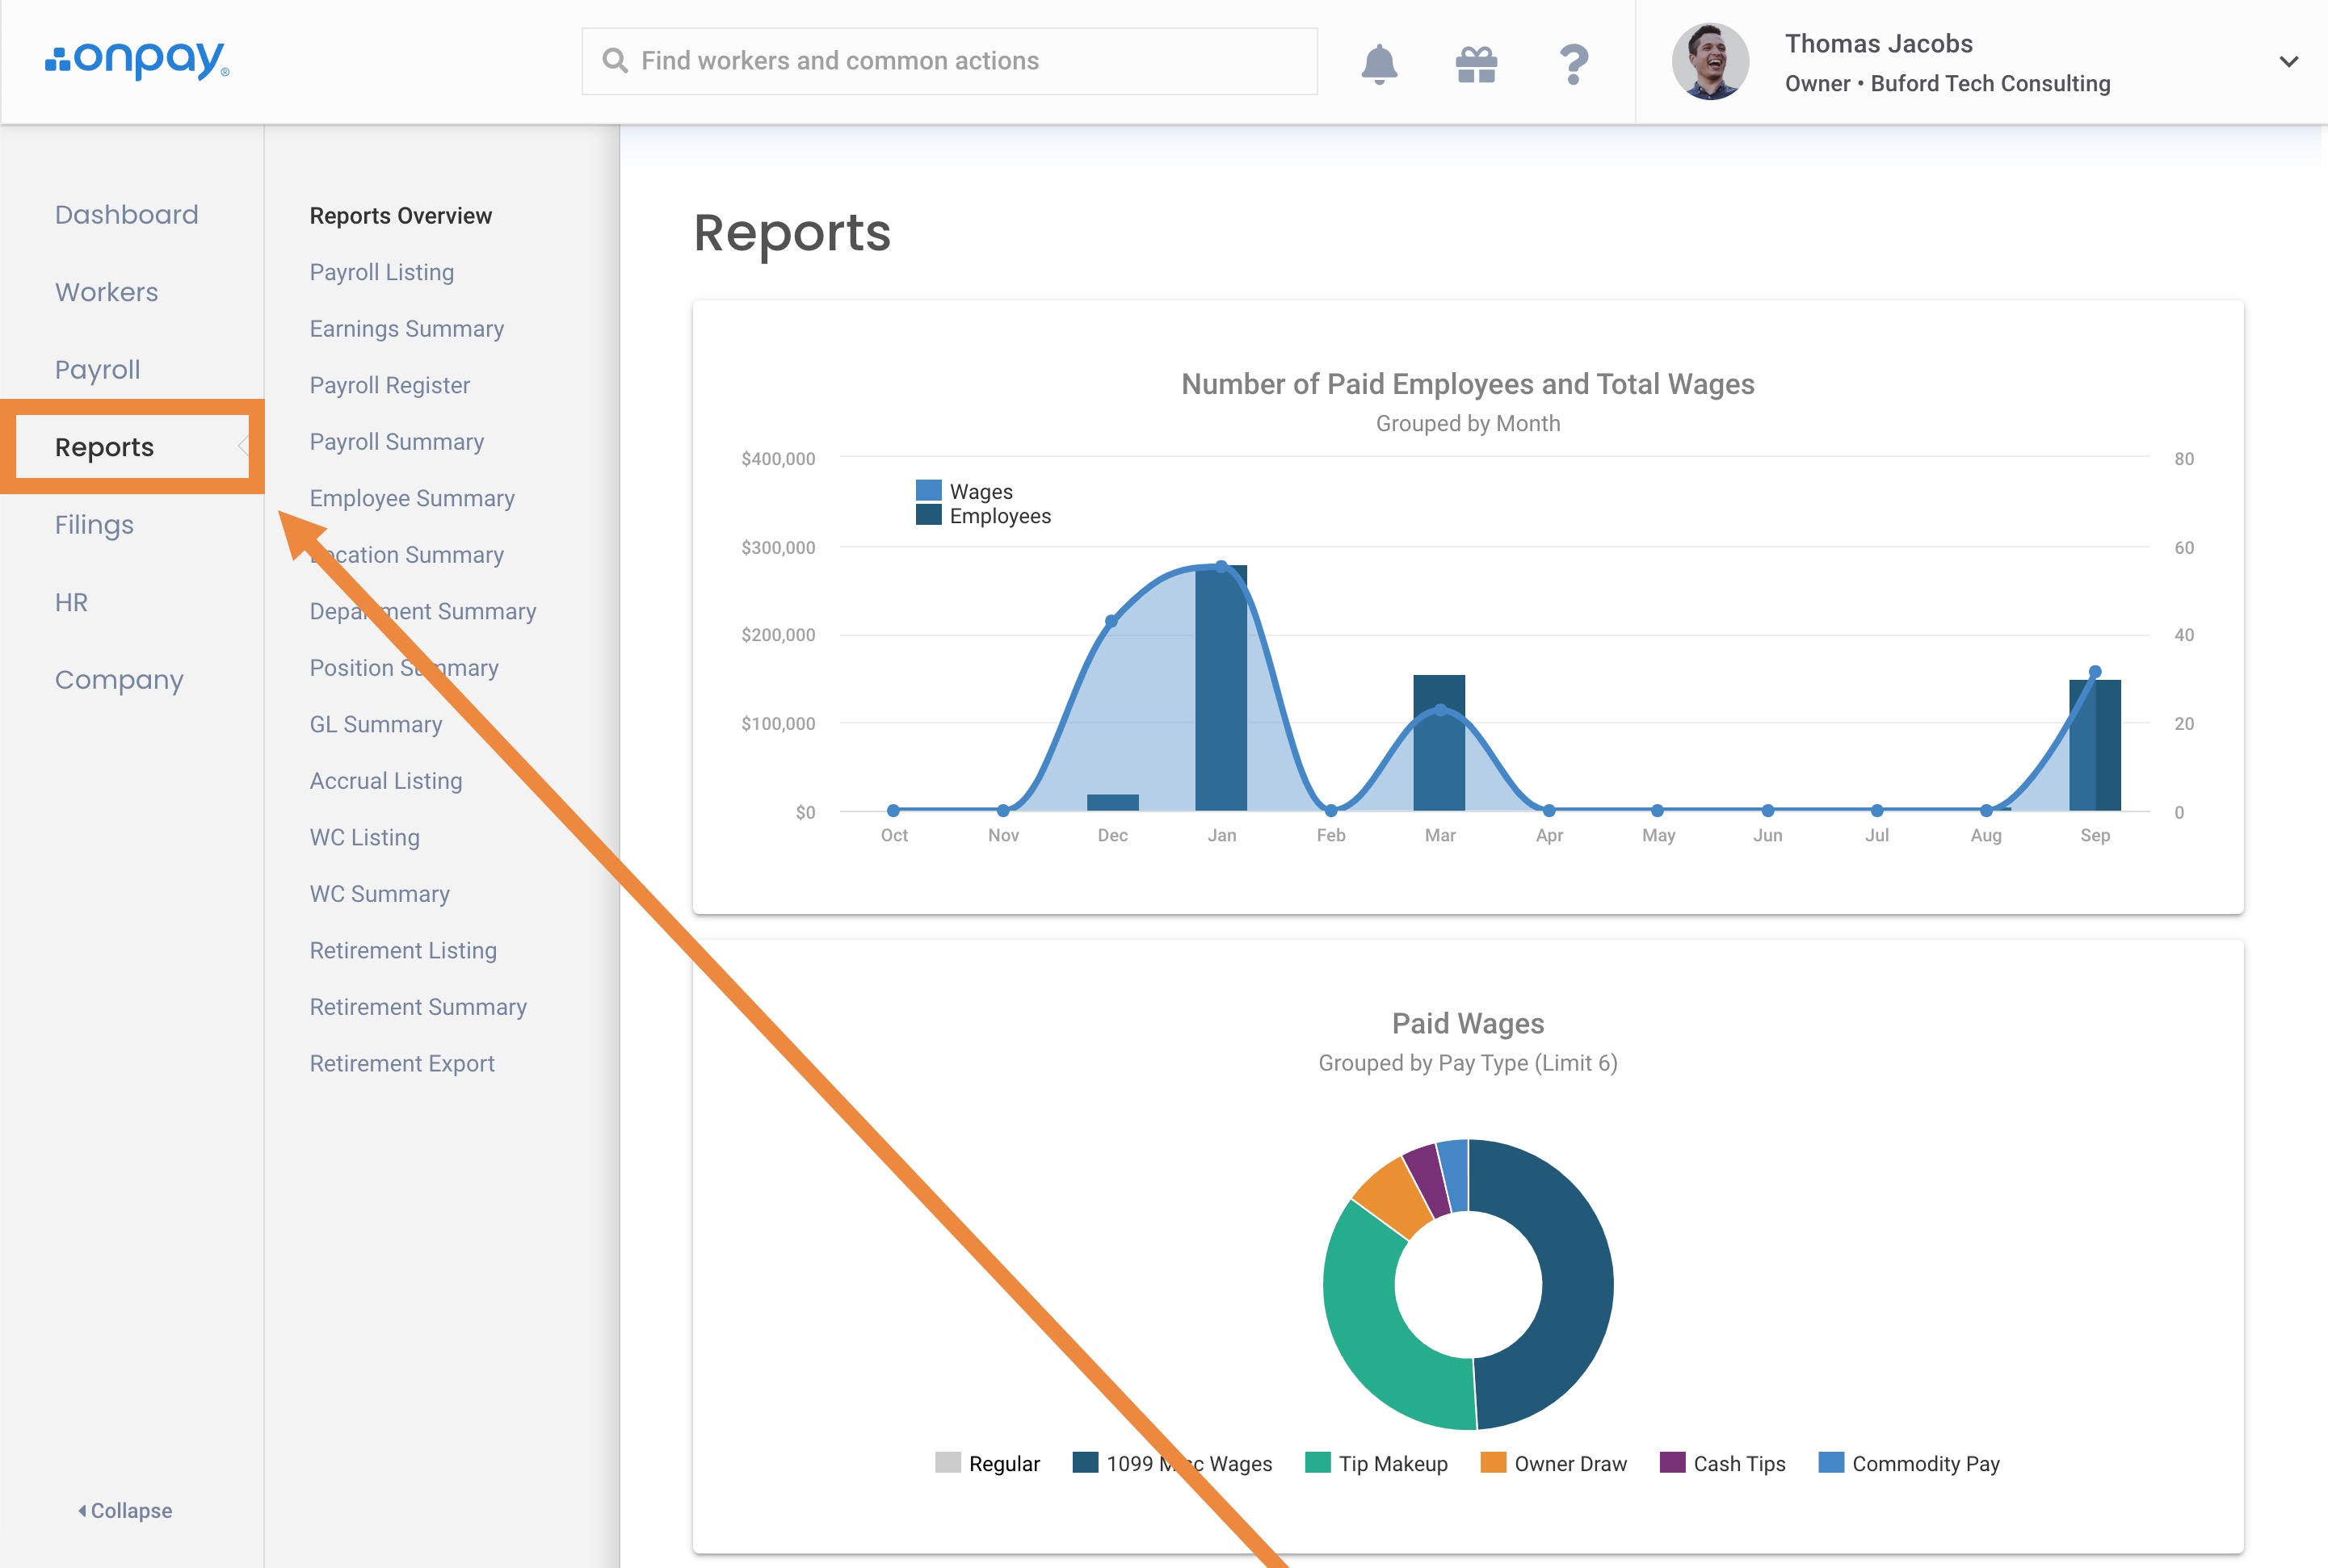This screenshot has height=1568, width=2328.
Task: Click the Owner Draw color swatch
Action: pyautogui.click(x=1493, y=1462)
